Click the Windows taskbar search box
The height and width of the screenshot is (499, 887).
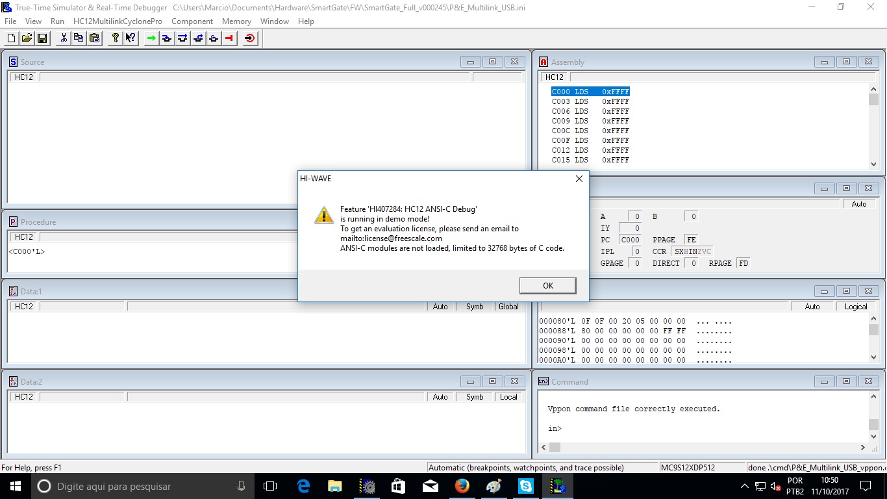[142, 486]
